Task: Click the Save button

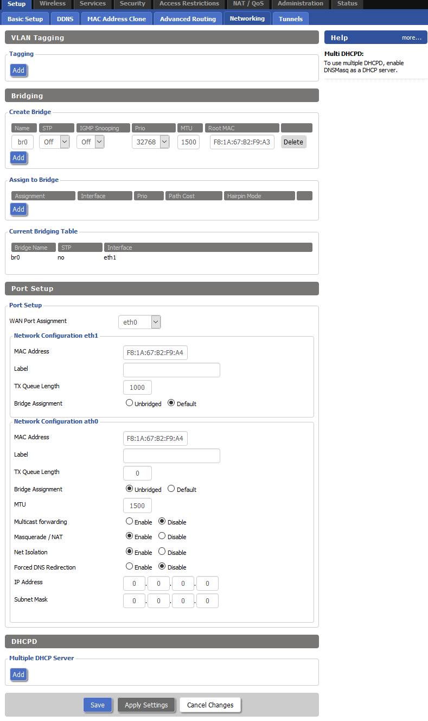Action: (x=98, y=705)
